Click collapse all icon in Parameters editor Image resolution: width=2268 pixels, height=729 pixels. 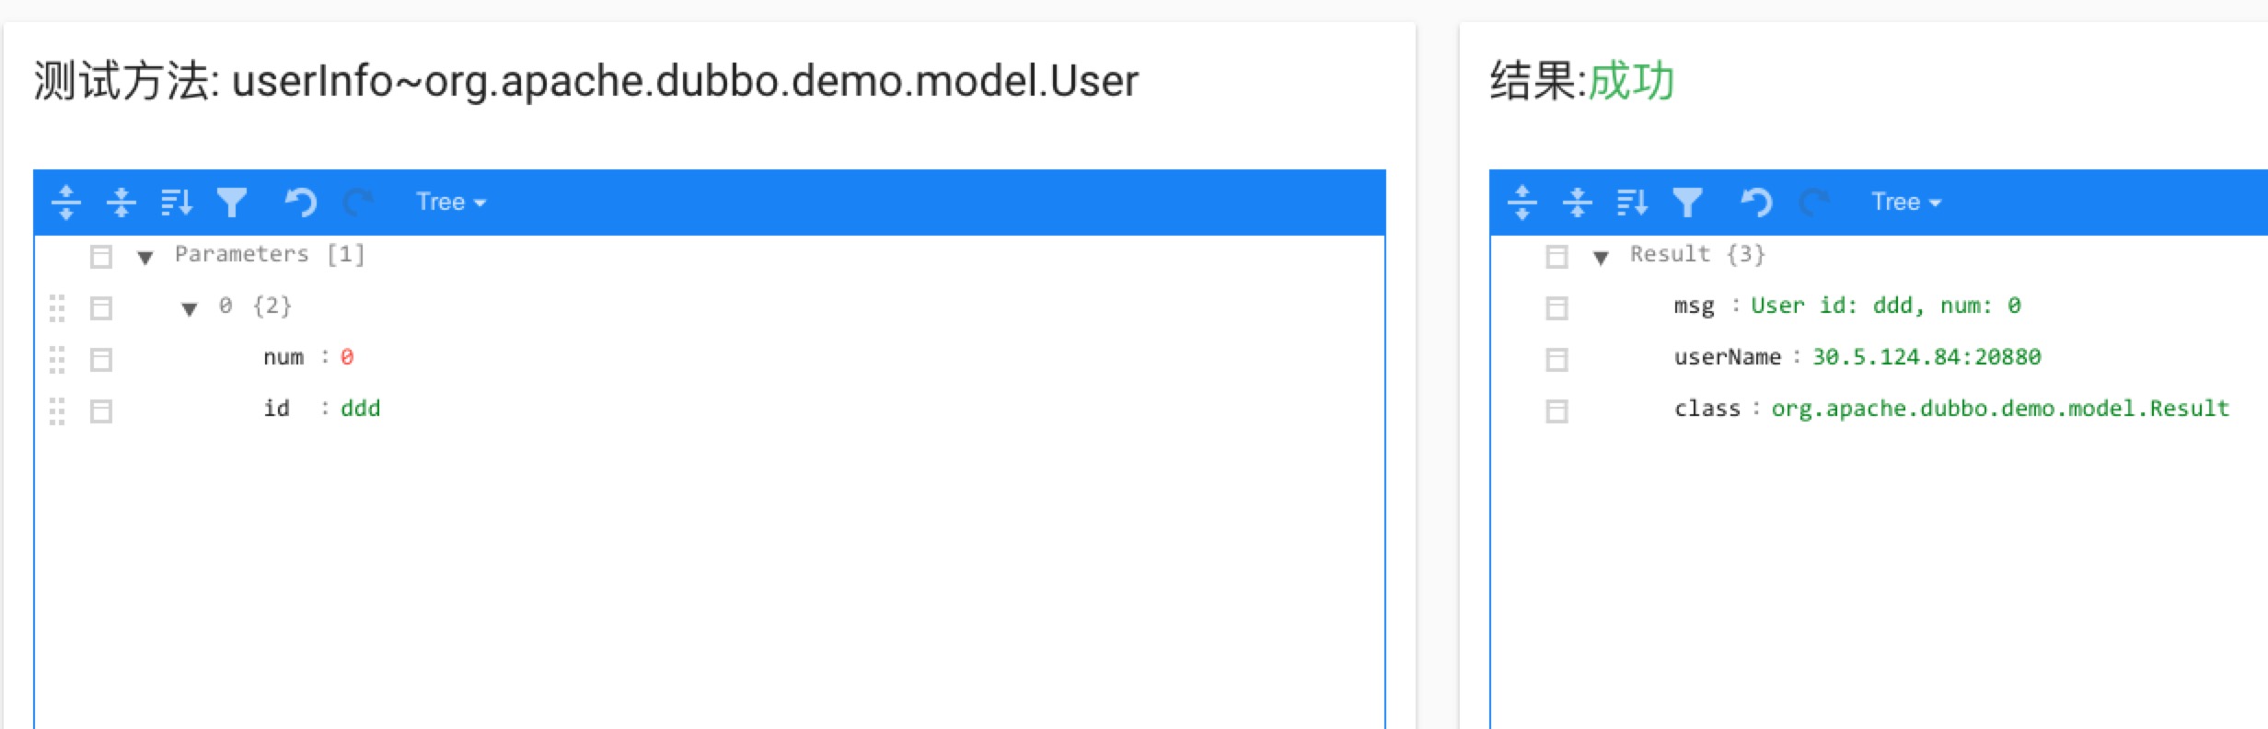(x=121, y=202)
